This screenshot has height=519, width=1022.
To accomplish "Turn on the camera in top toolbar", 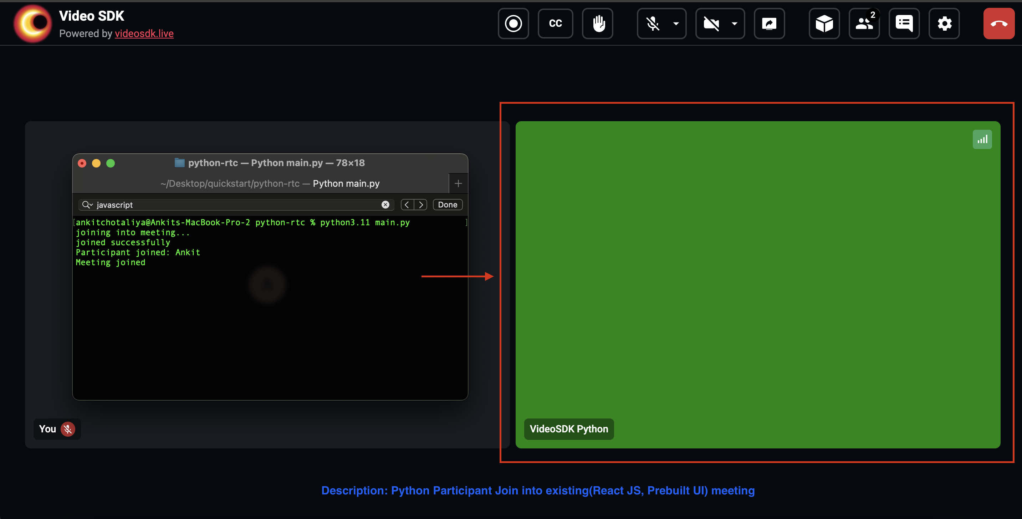I will 711,24.
